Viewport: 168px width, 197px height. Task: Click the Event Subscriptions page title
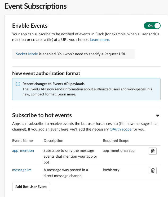click(36, 6)
